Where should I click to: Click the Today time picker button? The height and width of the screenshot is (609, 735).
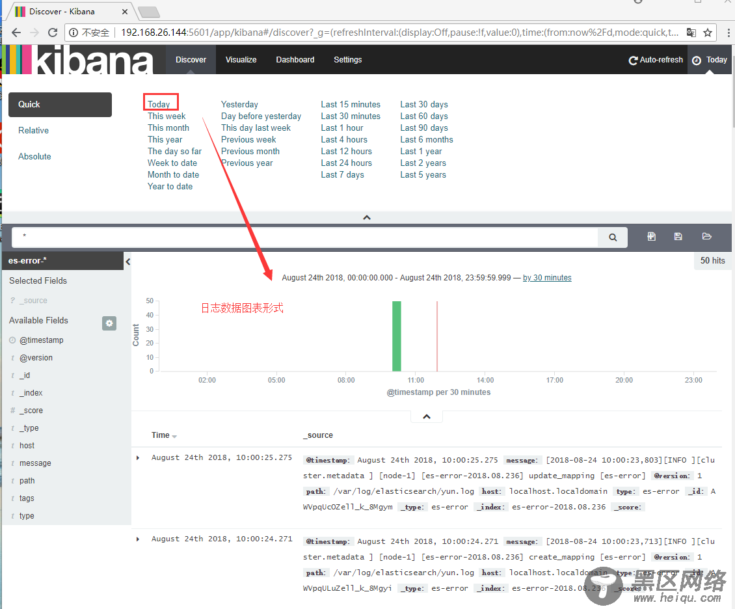(x=710, y=60)
